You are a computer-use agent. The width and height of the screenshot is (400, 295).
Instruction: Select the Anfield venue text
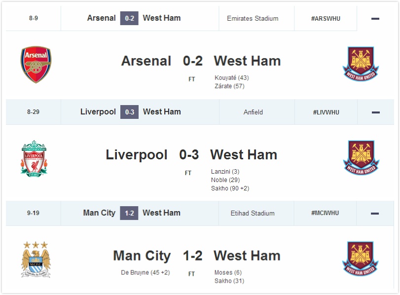(x=253, y=112)
